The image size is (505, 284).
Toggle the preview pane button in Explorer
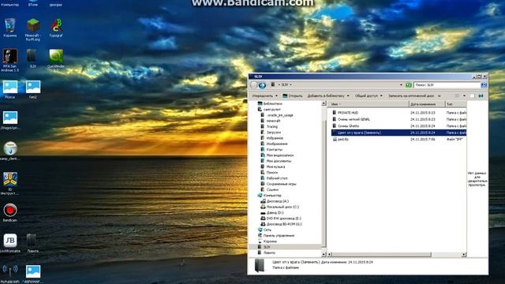(472, 96)
